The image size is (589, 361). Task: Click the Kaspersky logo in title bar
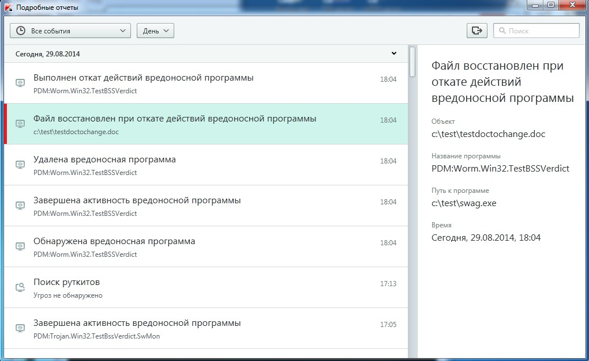point(8,7)
